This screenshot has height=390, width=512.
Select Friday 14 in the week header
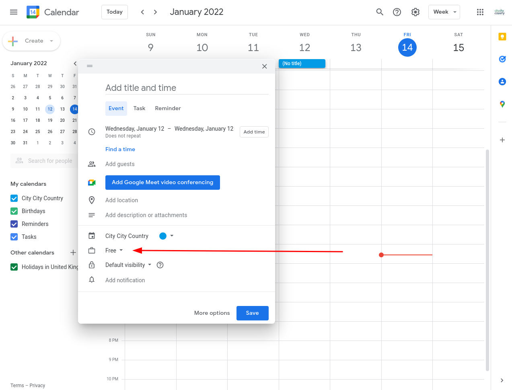(x=407, y=47)
